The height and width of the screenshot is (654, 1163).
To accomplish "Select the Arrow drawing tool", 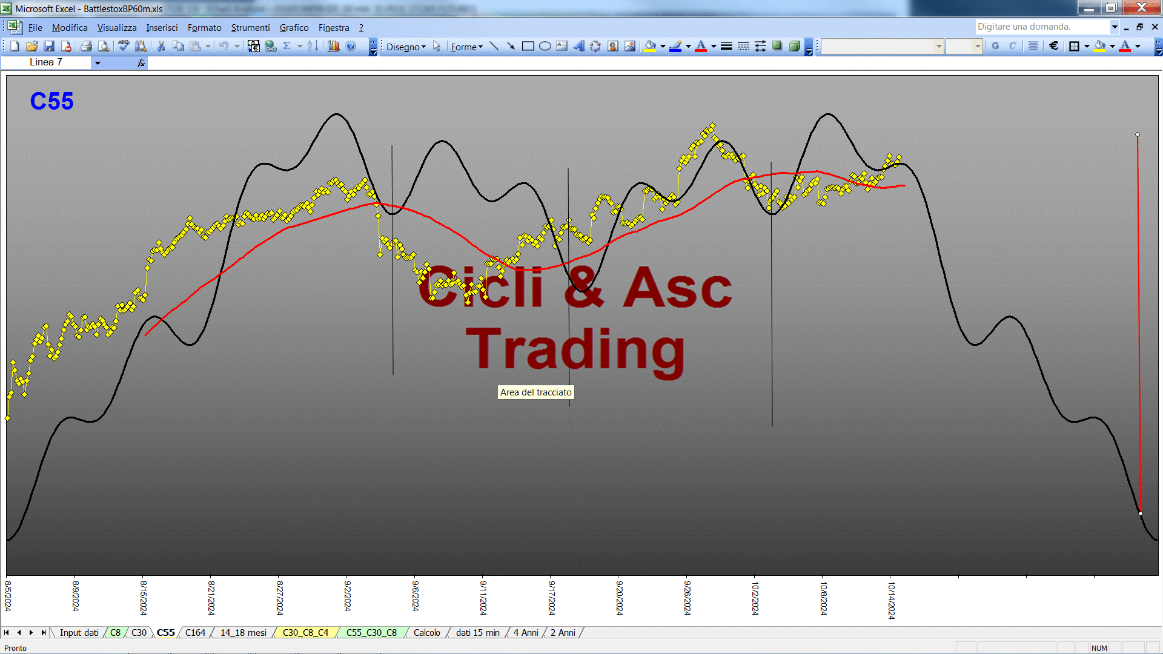I will click(511, 46).
